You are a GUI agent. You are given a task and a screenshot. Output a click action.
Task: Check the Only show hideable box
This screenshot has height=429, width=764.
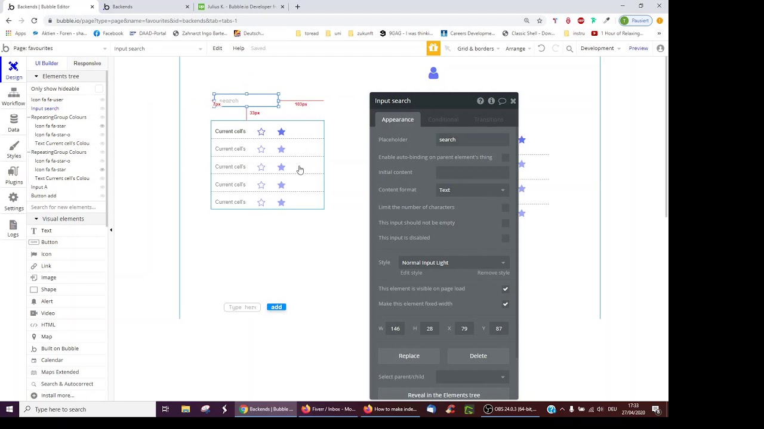click(99, 89)
